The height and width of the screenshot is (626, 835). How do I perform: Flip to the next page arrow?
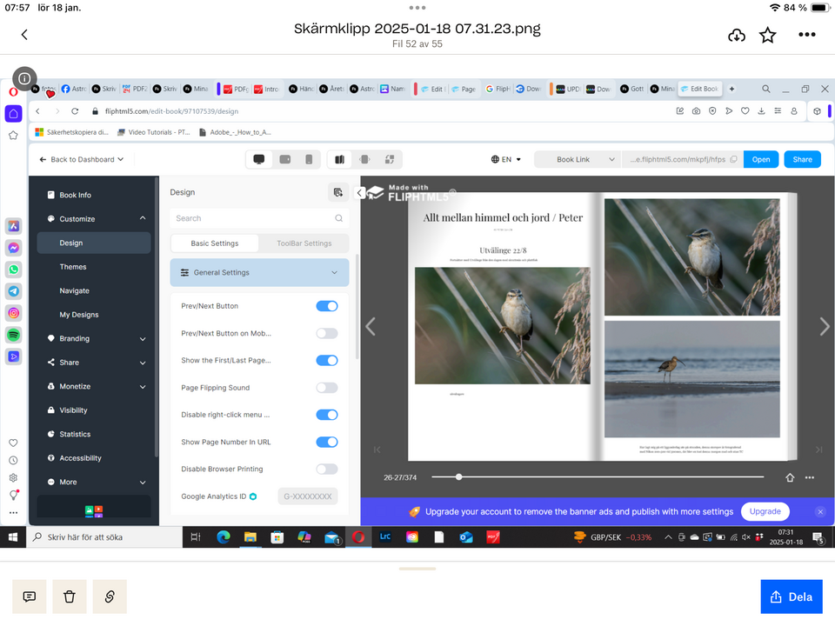click(x=824, y=326)
